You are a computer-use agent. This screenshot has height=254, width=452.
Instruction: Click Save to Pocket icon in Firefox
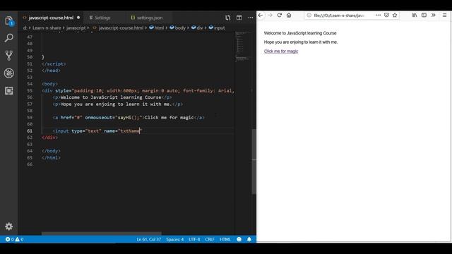[x=386, y=16]
